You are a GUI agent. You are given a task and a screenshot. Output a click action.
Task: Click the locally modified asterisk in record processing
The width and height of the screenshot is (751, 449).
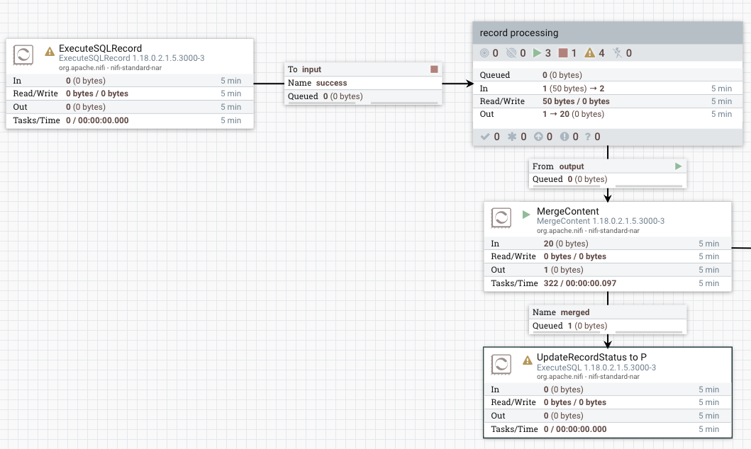511,137
